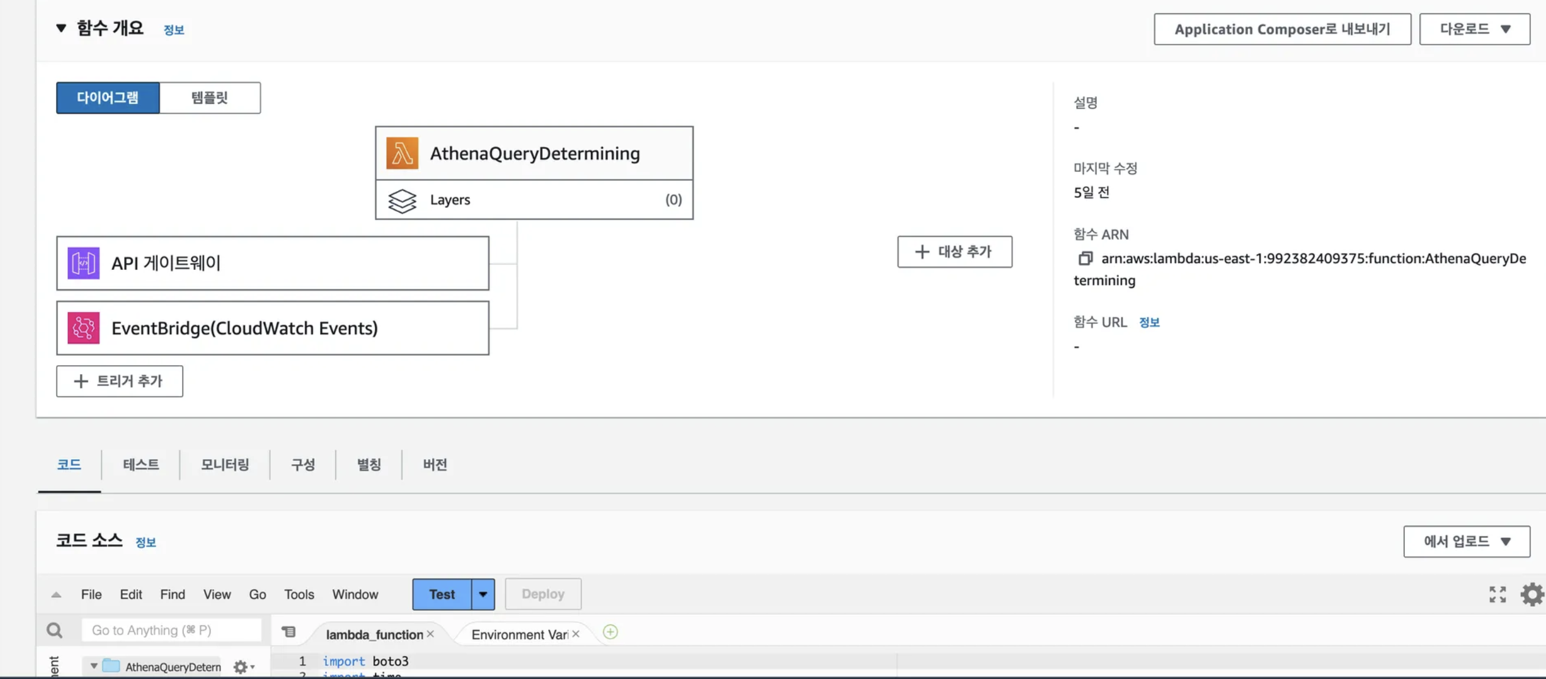Screen dimensions: 1546x679
Task: Switch to the lambda_function editor tab
Action: click(x=374, y=634)
